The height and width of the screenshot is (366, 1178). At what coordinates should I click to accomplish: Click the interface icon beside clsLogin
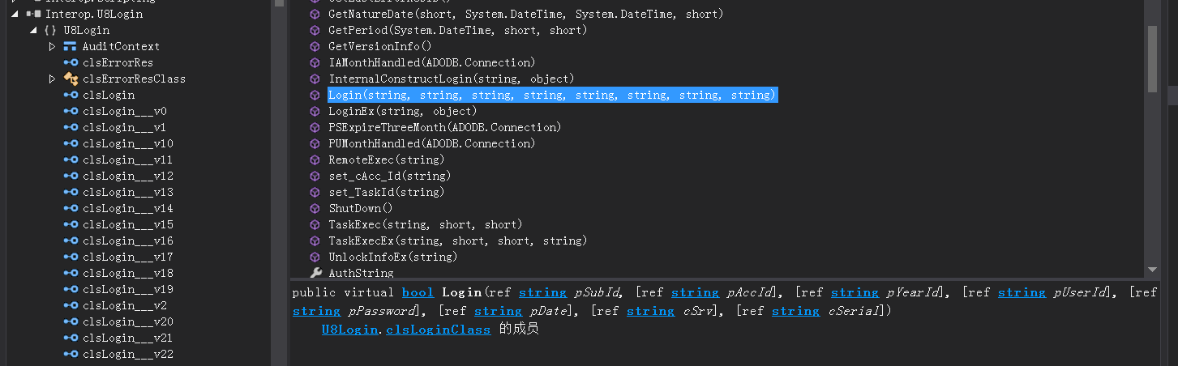tap(70, 95)
